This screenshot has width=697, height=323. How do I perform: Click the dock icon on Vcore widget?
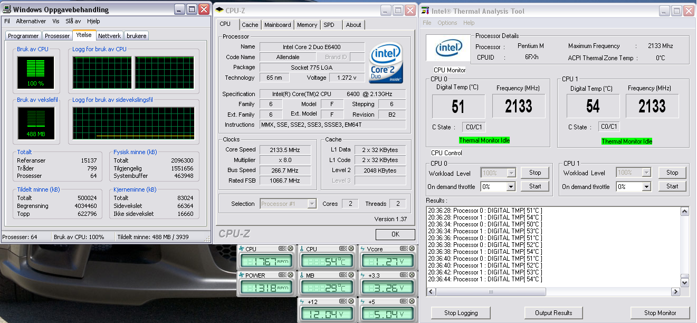(404, 249)
